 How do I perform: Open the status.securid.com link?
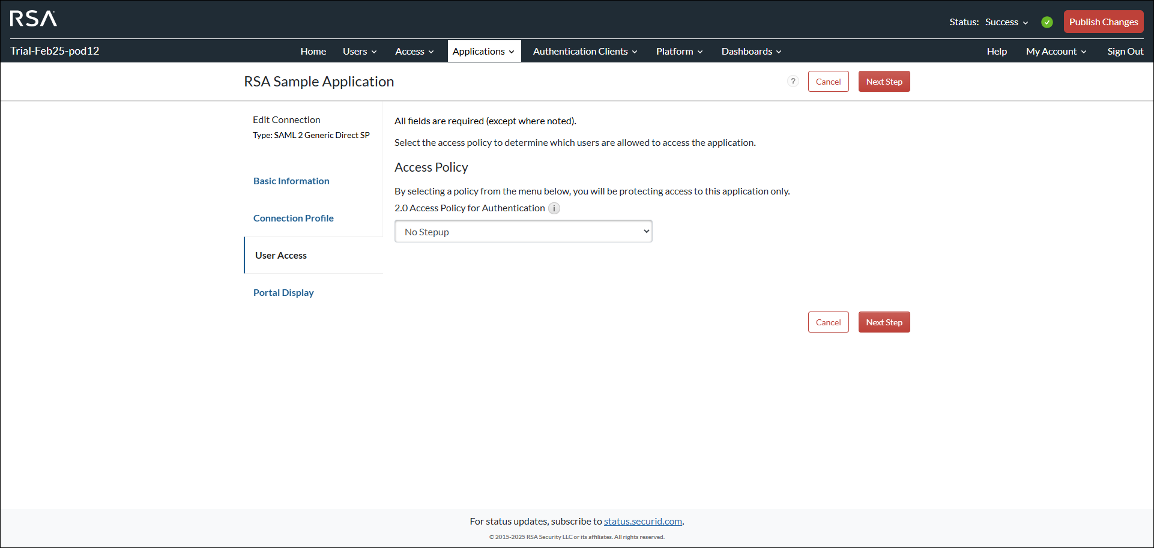[x=642, y=521]
